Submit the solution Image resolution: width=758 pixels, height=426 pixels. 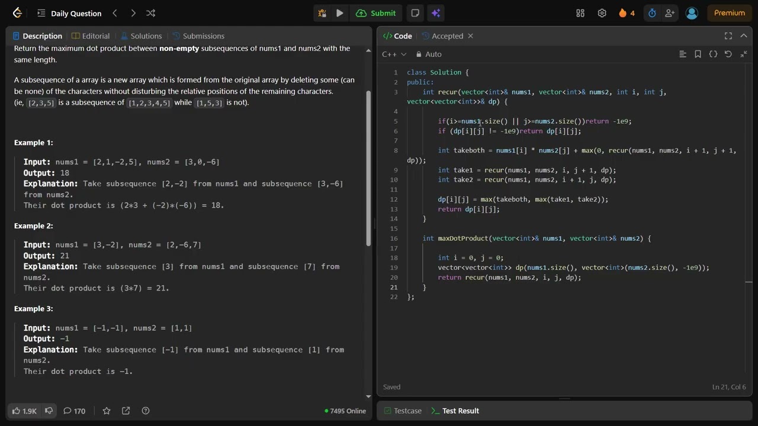[376, 13]
